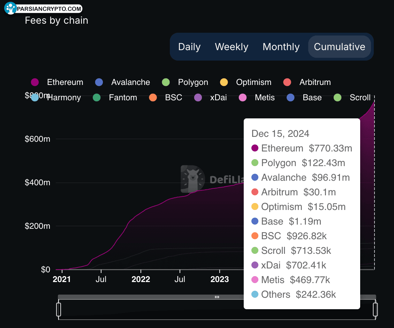Click the 2023 x-axis label

(x=220, y=279)
